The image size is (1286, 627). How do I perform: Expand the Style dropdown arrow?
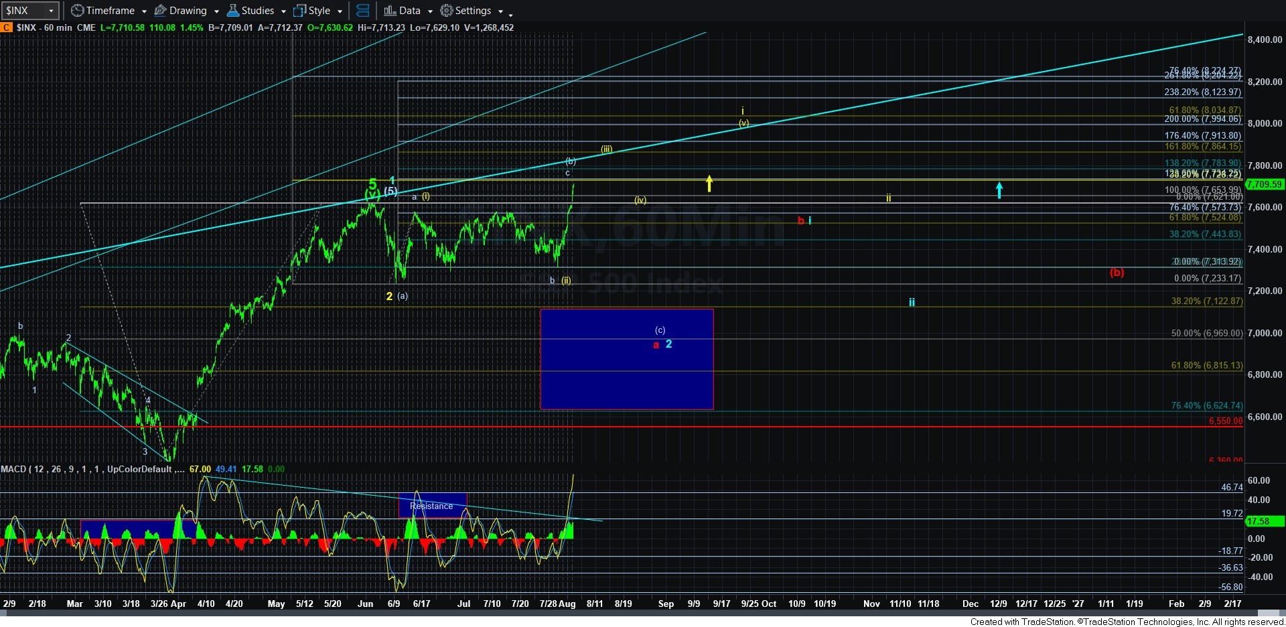tap(340, 11)
